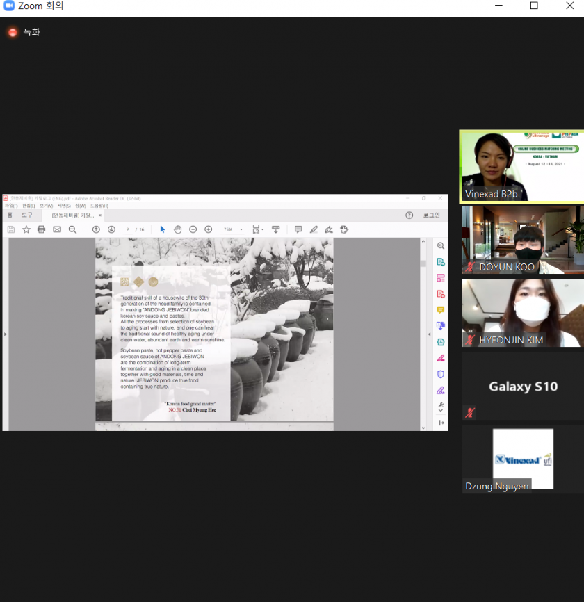This screenshot has height=602, width=584.
Task: Open the 보기(V) menu in Acrobat
Action: (x=46, y=206)
